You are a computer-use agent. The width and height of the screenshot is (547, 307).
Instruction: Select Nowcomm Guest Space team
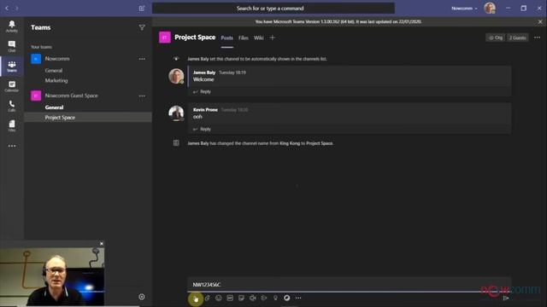(x=71, y=96)
